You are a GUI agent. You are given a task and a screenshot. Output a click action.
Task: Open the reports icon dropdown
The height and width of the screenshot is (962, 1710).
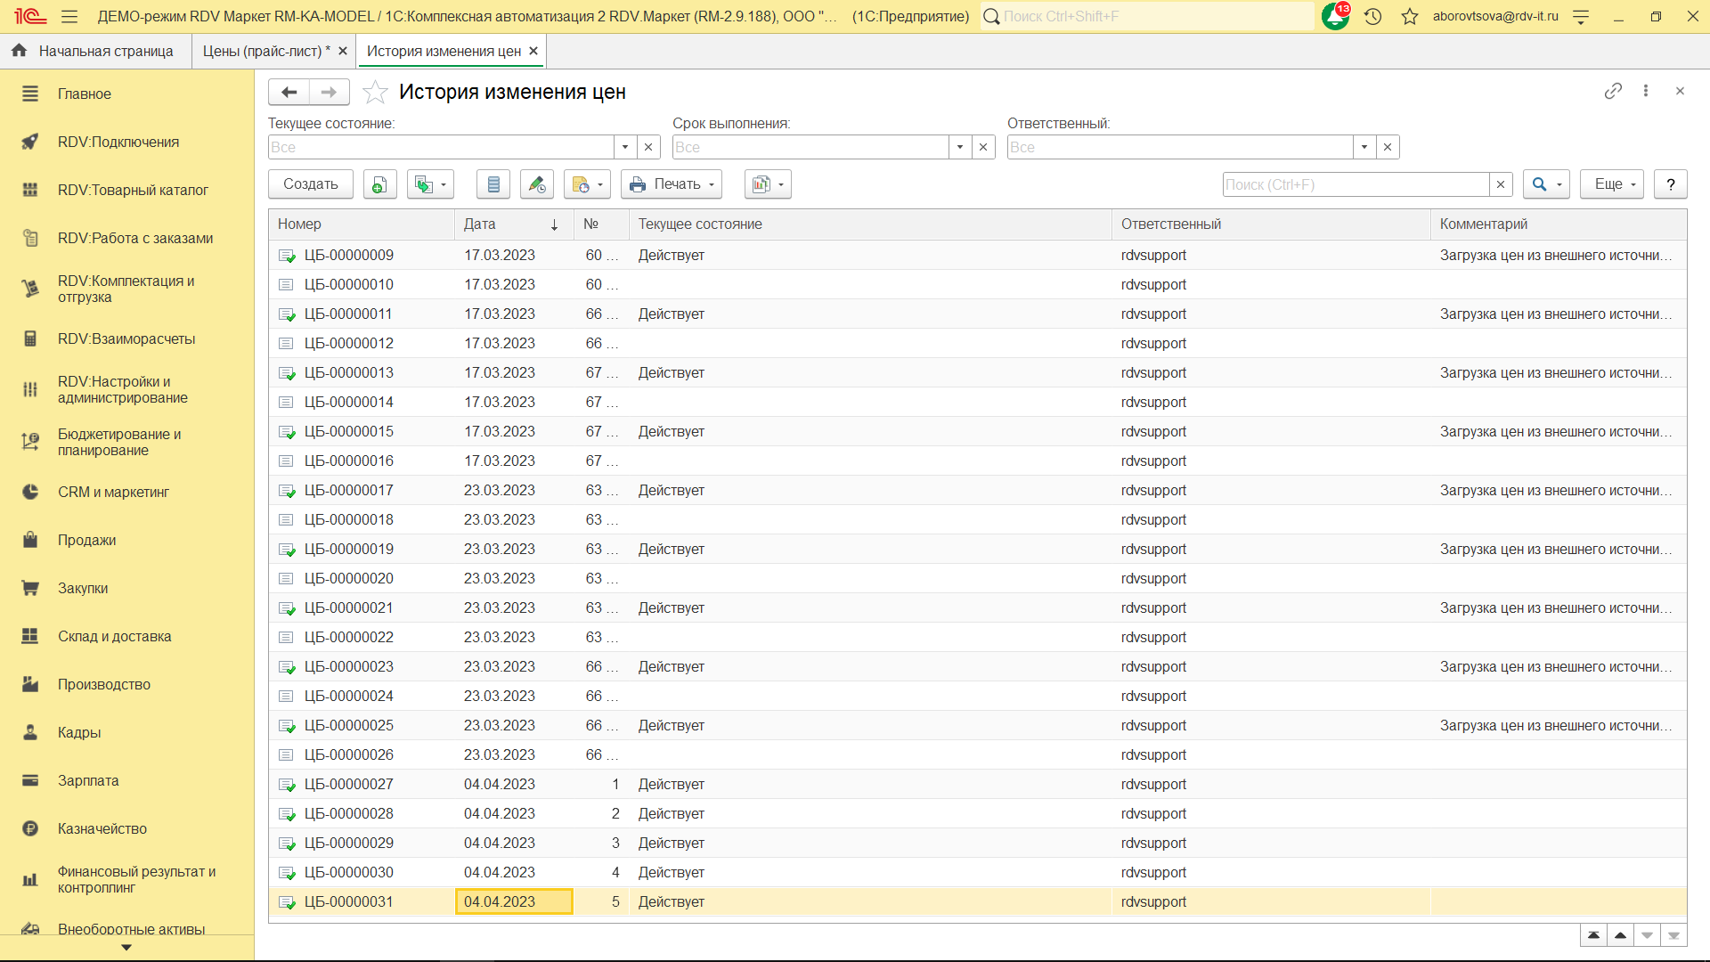click(x=768, y=184)
